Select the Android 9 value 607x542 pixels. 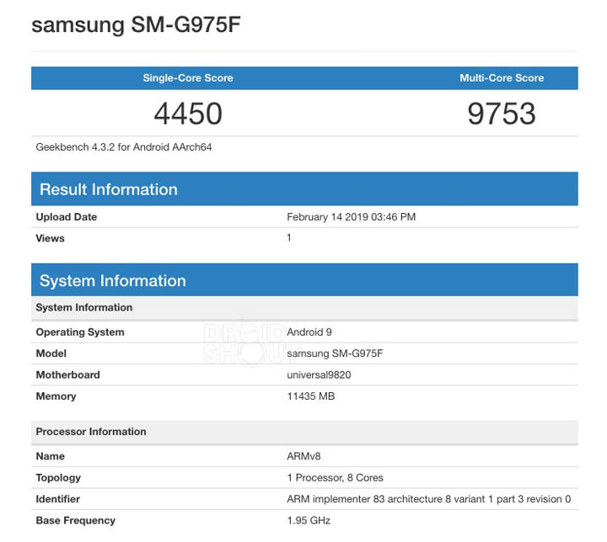coord(309,332)
